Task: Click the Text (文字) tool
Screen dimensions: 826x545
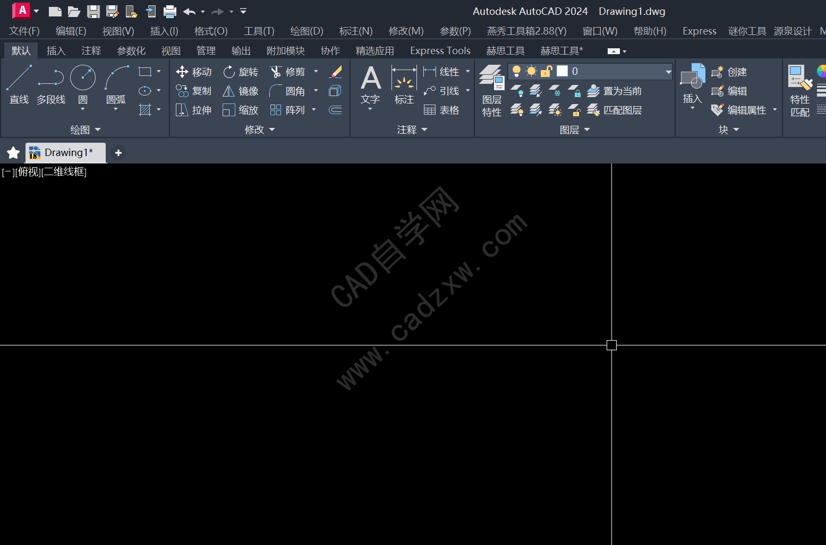Action: pos(370,85)
